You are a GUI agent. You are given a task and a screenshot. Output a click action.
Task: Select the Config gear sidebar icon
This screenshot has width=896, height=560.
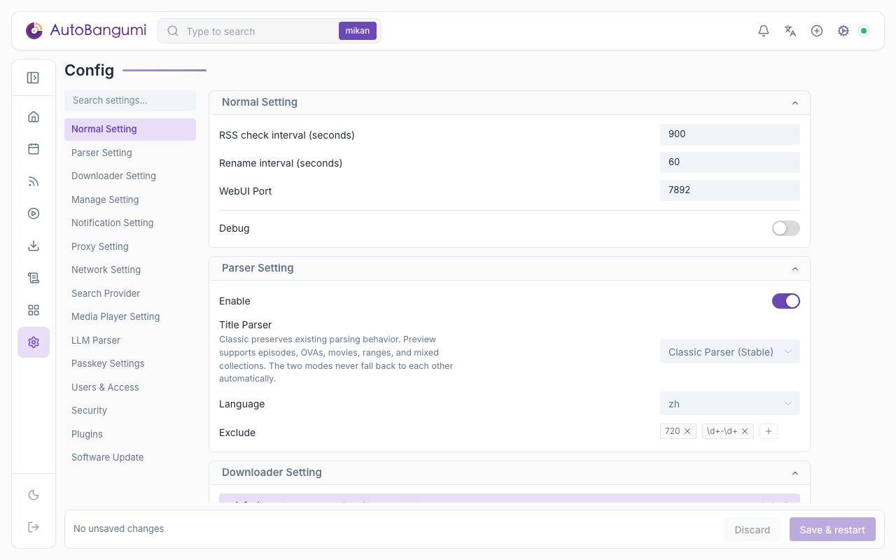pos(34,342)
